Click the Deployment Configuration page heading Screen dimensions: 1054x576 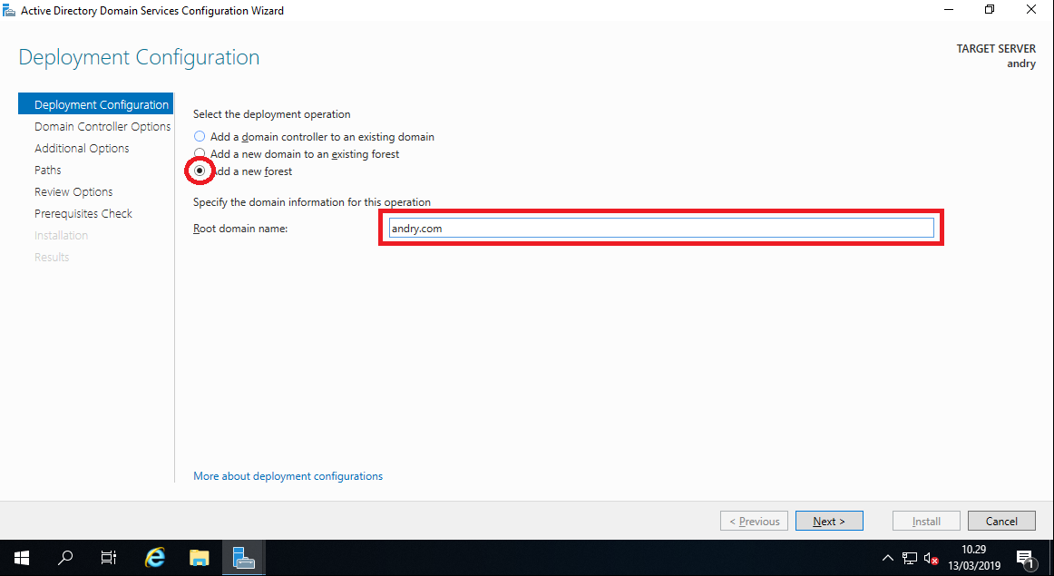(139, 57)
